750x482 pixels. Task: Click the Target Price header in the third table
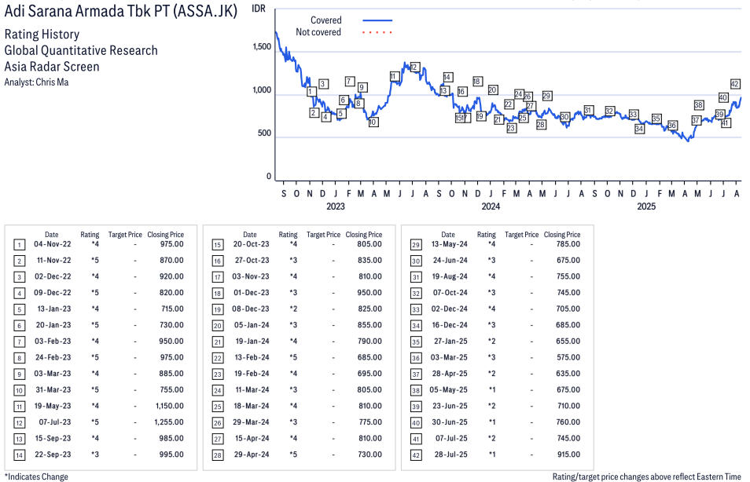(521, 235)
